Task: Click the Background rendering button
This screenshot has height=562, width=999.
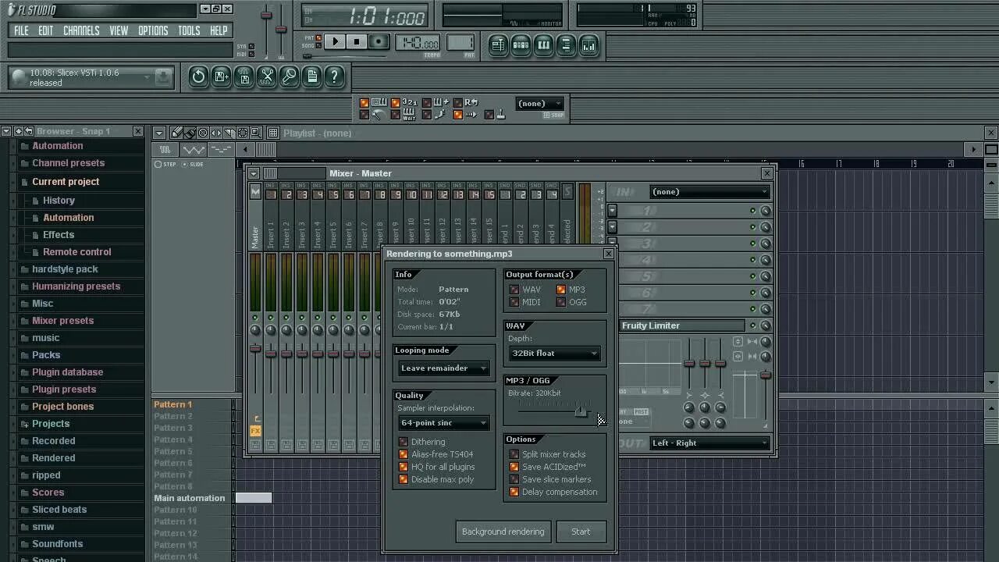Action: [503, 532]
